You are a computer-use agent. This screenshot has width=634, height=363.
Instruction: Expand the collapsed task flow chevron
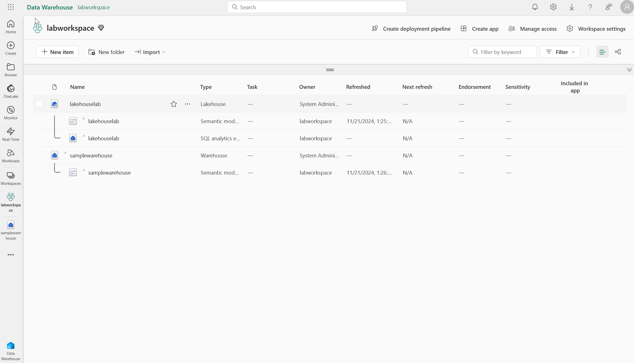coord(629,70)
